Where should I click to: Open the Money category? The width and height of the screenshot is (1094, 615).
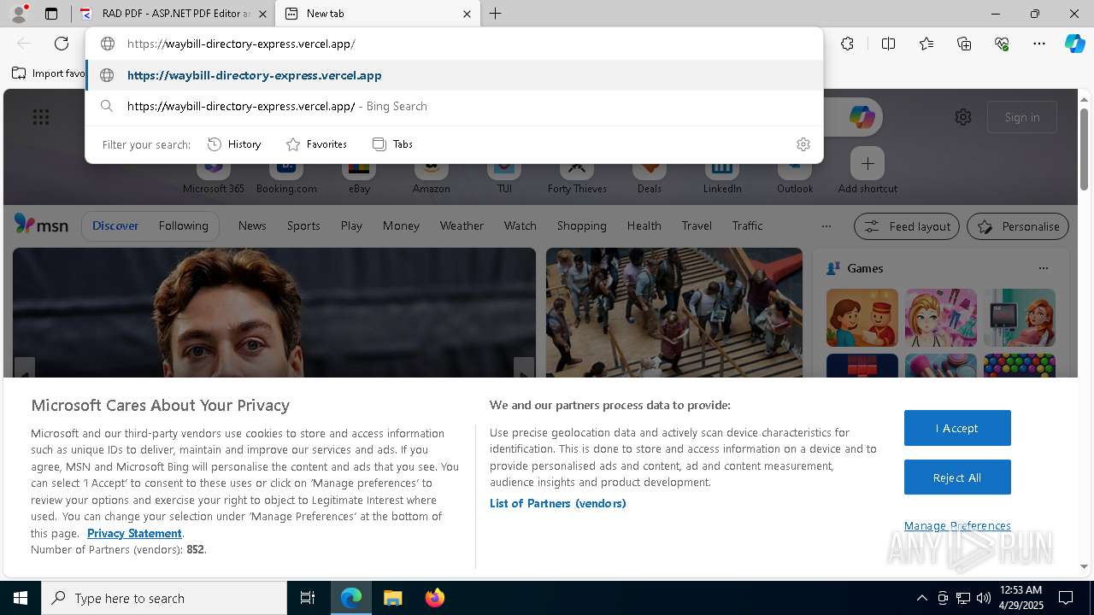point(401,225)
